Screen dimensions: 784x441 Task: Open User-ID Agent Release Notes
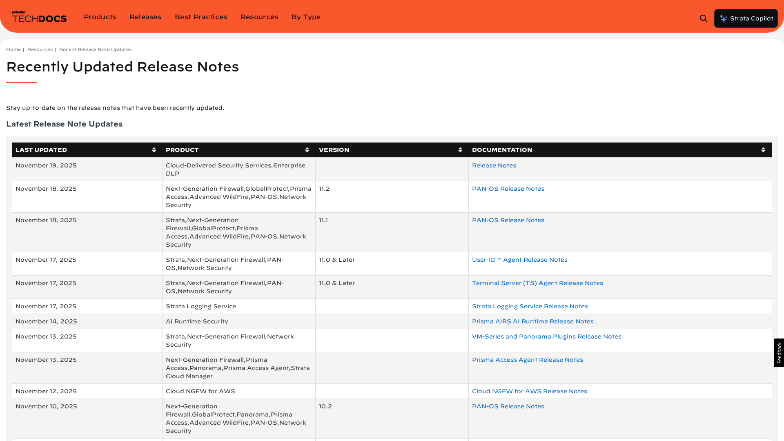[x=519, y=260]
